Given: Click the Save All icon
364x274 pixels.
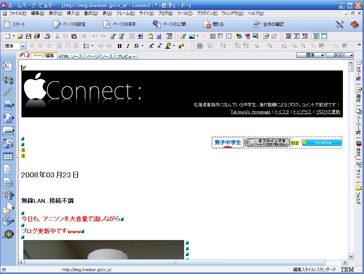Looking at the screenshot, I should click(x=37, y=36).
